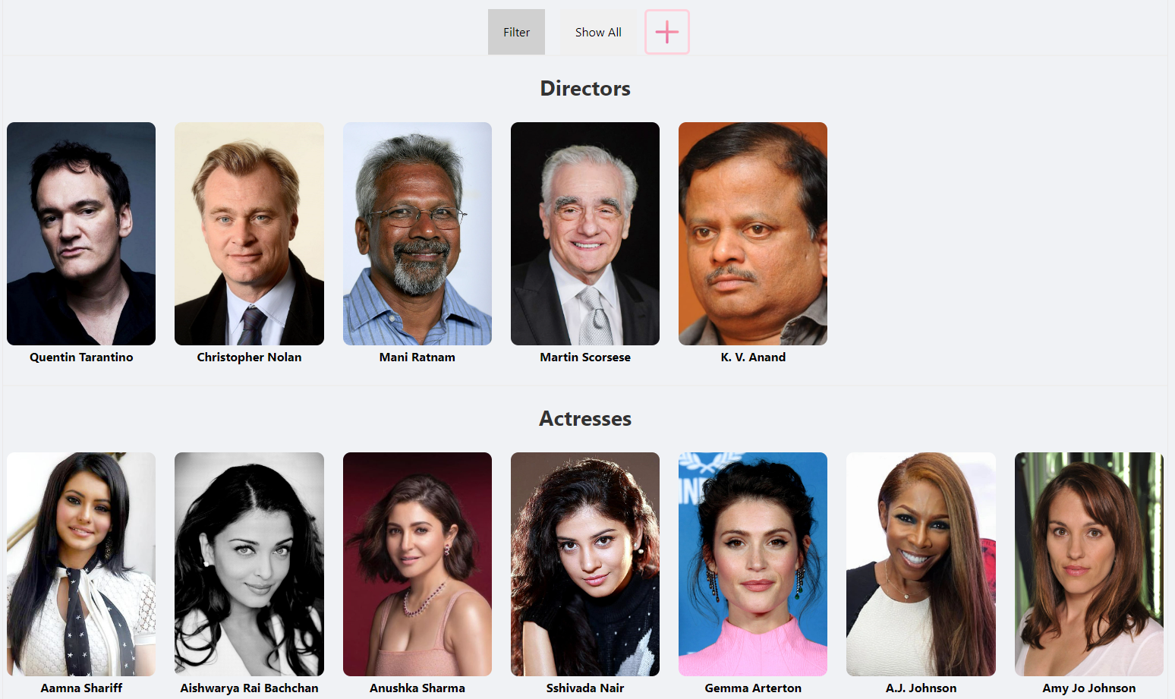1175x699 pixels.
Task: Select Aishwarya Rai Bachchan's black-and-white photo
Action: pos(249,564)
